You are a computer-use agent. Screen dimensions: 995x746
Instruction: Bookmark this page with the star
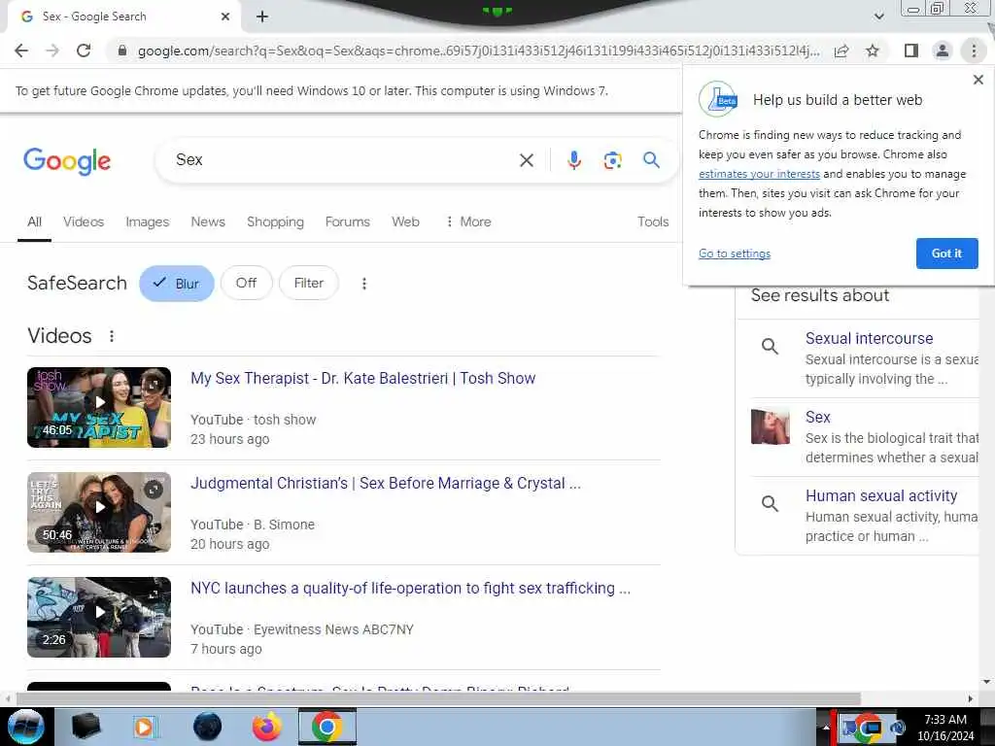tap(873, 51)
